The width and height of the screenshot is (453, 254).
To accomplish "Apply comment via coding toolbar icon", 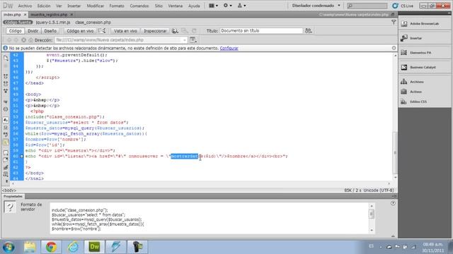I will click(6, 152).
